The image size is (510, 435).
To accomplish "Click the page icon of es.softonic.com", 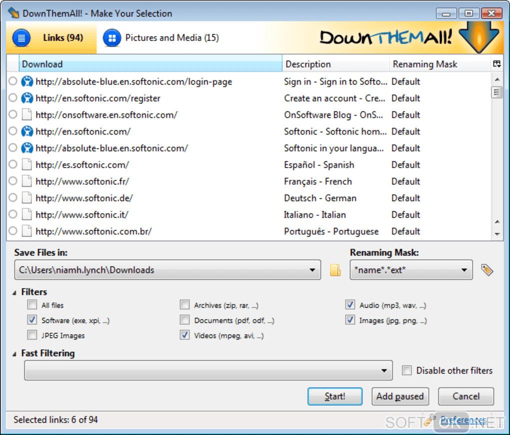I will [x=26, y=164].
